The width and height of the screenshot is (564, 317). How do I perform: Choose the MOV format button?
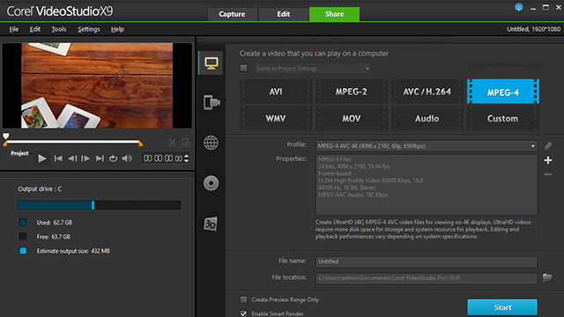click(352, 118)
